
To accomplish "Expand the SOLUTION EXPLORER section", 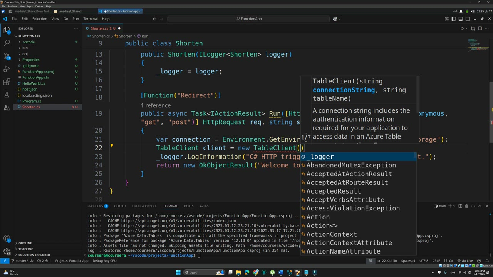I will pyautogui.click(x=34, y=255).
